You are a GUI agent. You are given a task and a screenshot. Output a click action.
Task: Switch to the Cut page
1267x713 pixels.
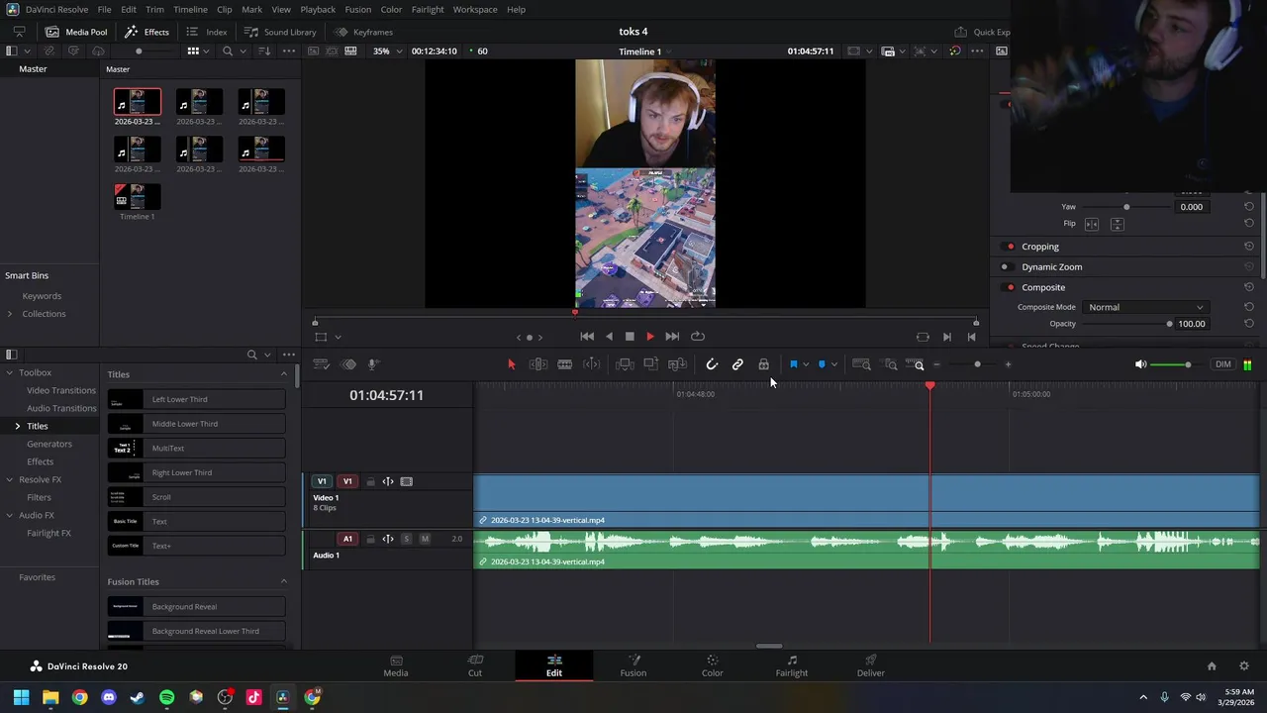475,665
